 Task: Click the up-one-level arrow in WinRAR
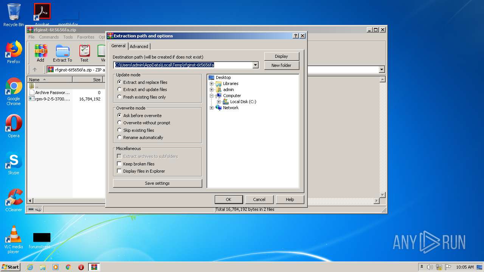(35, 70)
